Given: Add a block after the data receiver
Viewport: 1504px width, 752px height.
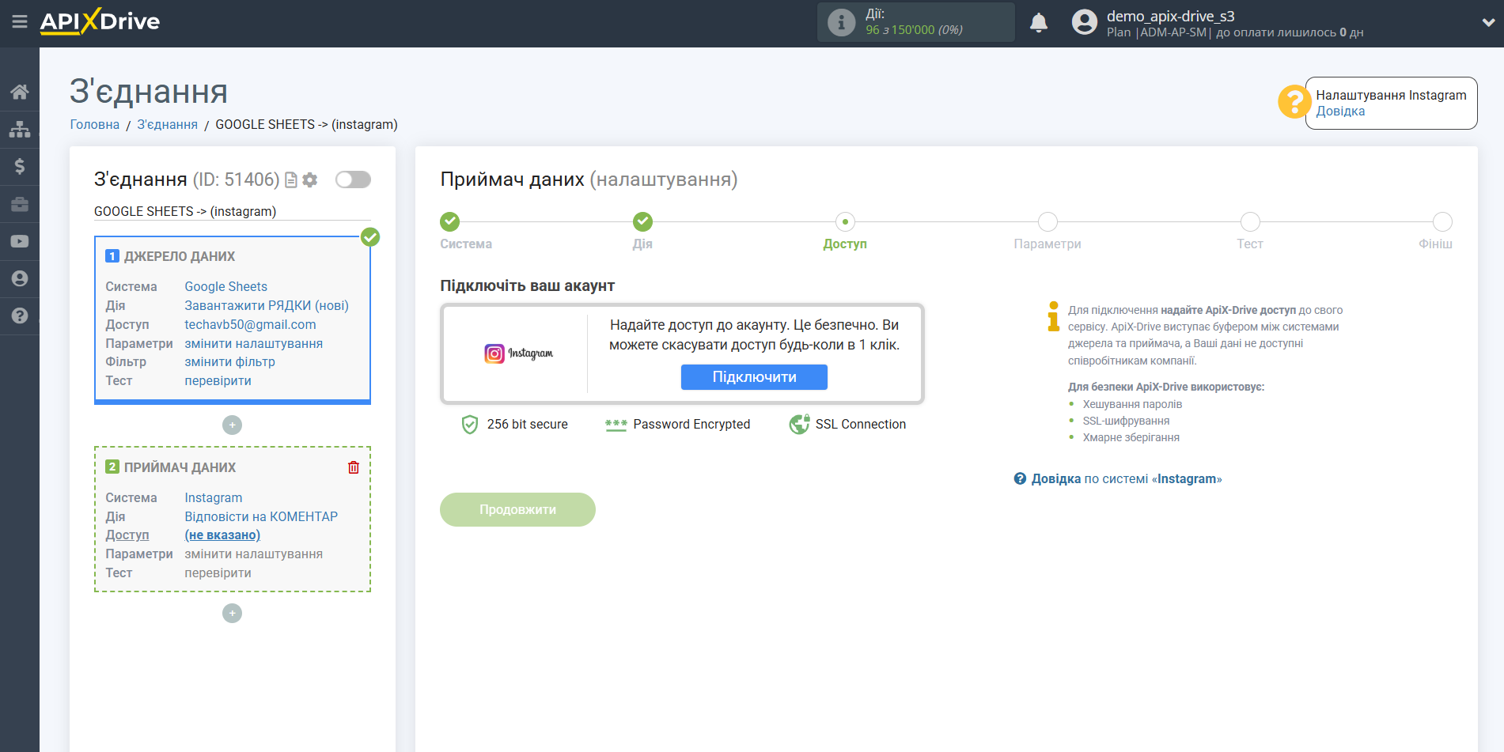Looking at the screenshot, I should tap(232, 613).
